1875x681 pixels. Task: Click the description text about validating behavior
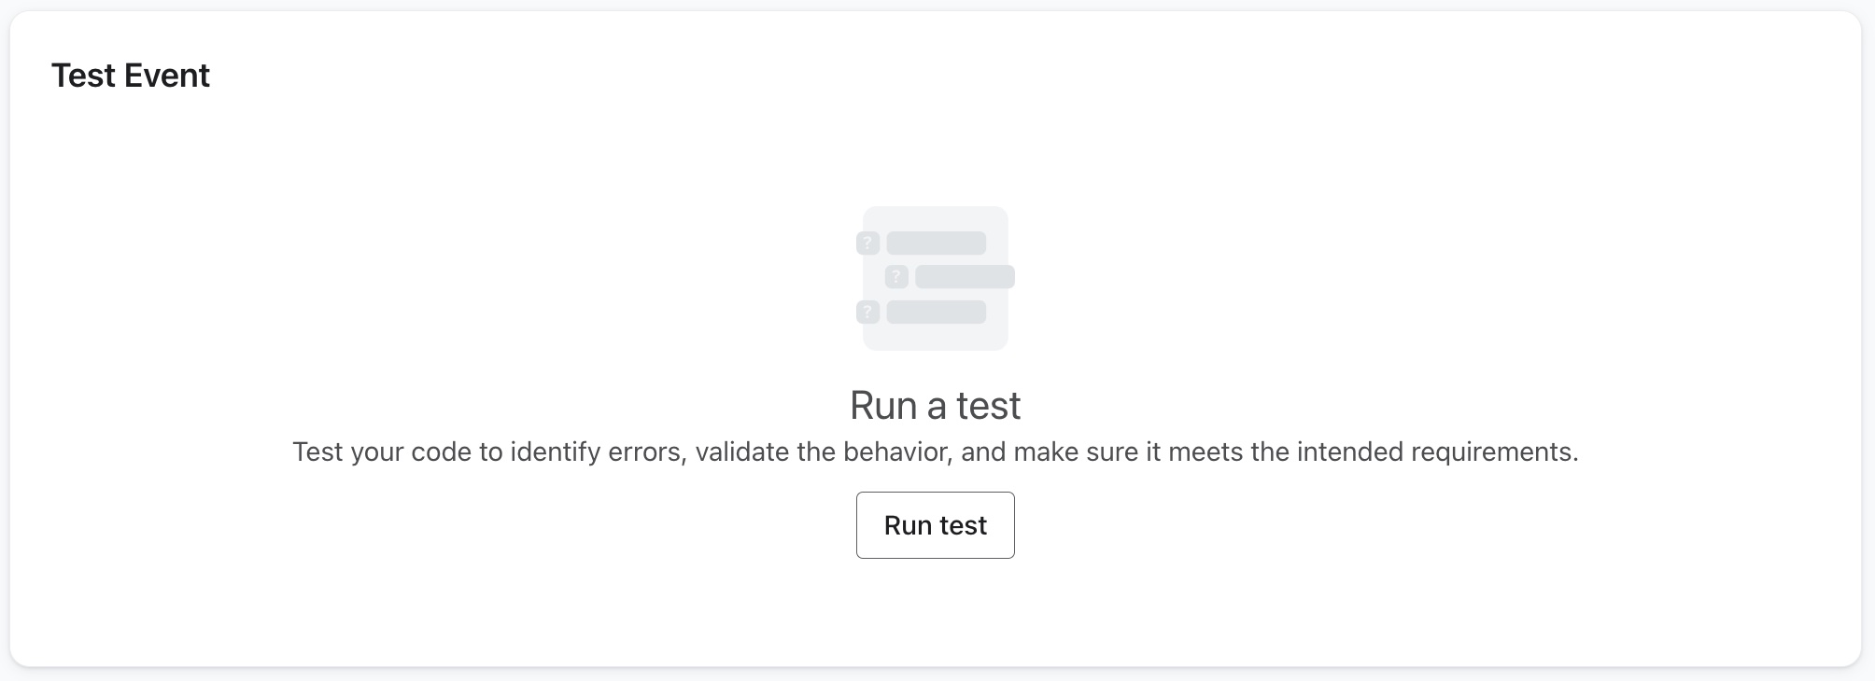click(935, 452)
